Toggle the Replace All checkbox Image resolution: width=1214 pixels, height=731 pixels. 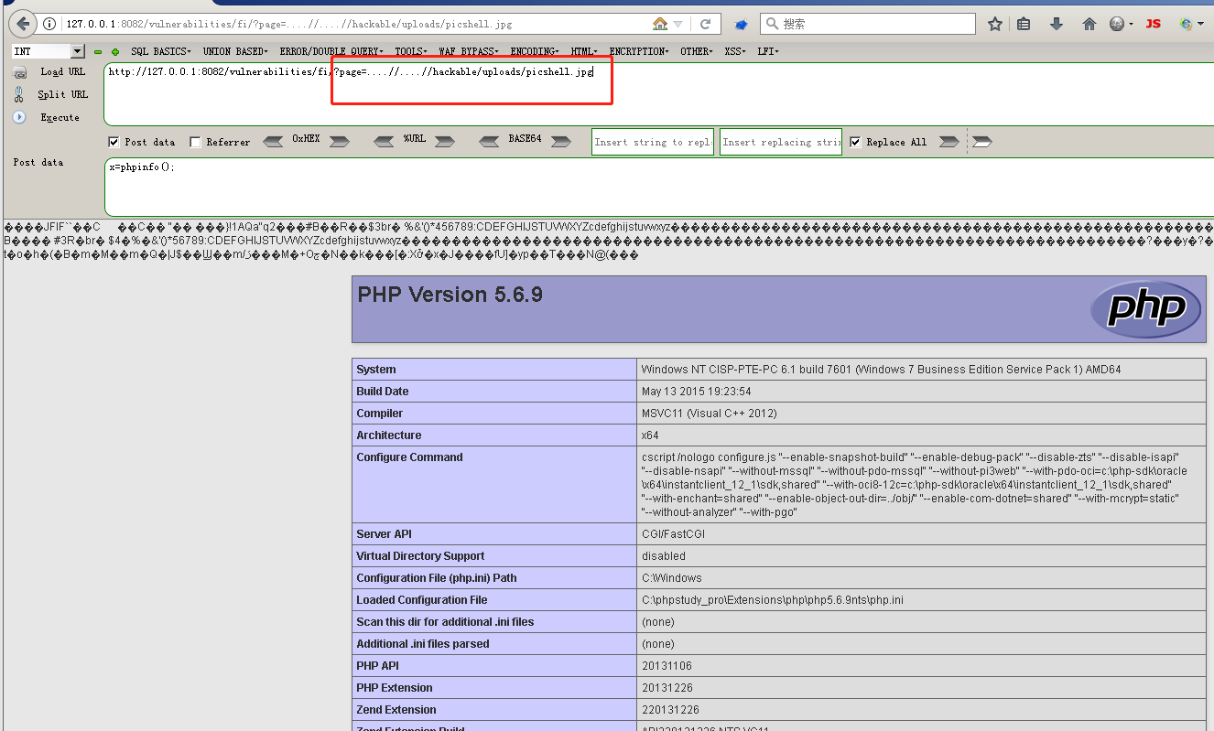(855, 142)
